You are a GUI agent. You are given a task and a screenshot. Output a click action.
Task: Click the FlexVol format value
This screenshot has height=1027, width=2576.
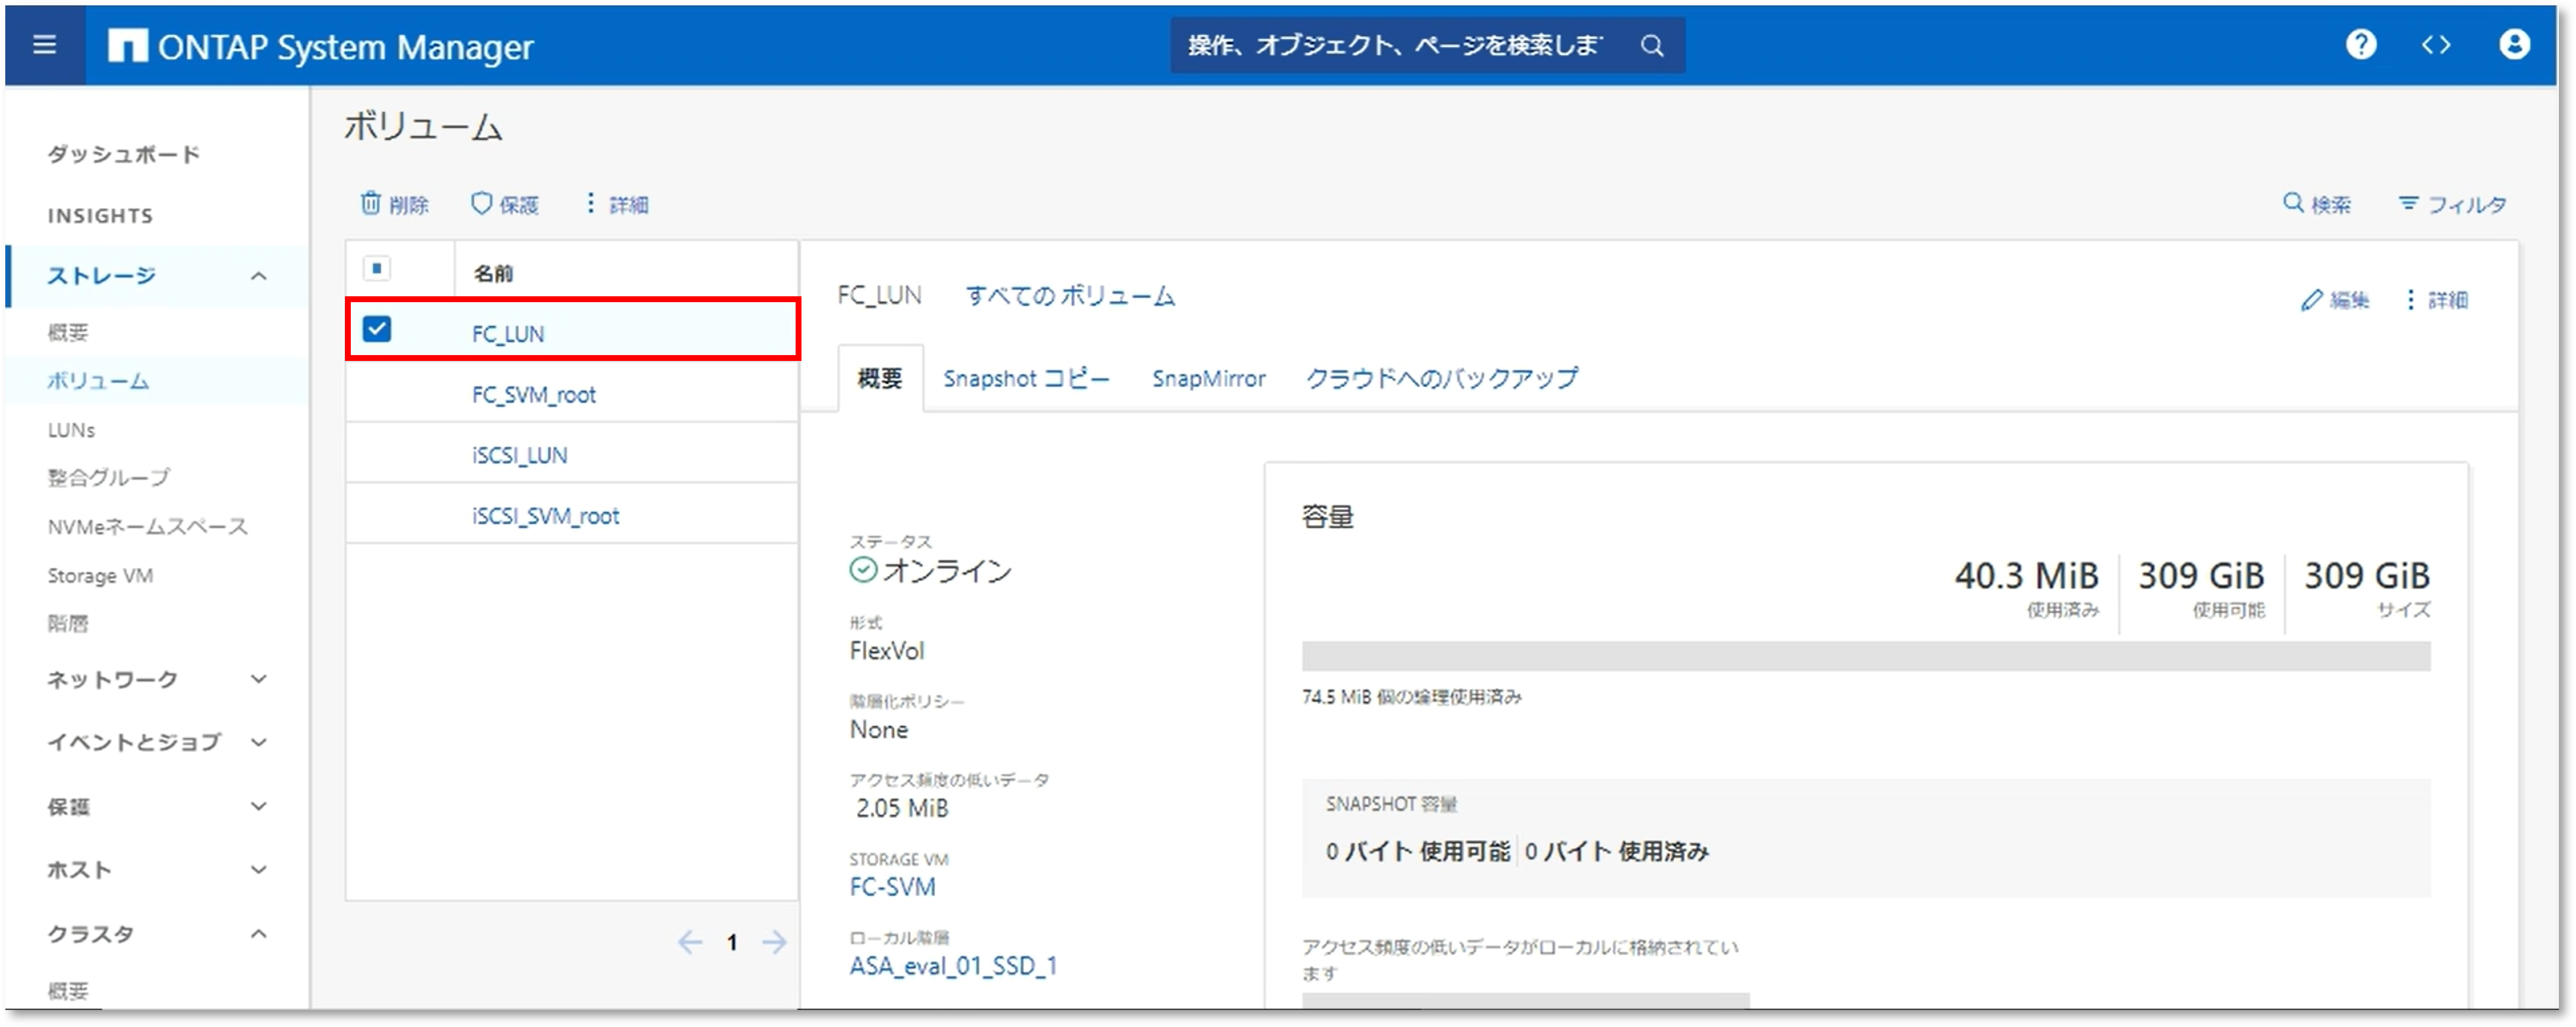(x=887, y=651)
